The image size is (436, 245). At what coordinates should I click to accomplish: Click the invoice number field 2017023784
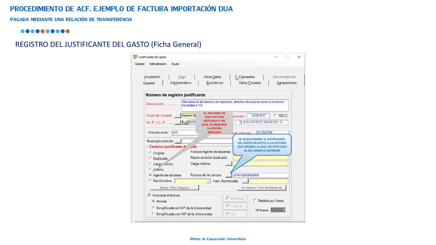coord(272,133)
